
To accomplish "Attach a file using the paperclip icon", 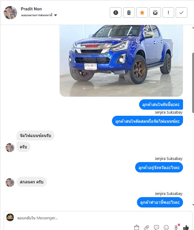I will click(146, 227).
